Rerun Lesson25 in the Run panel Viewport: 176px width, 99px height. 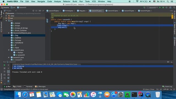coord(4,65)
